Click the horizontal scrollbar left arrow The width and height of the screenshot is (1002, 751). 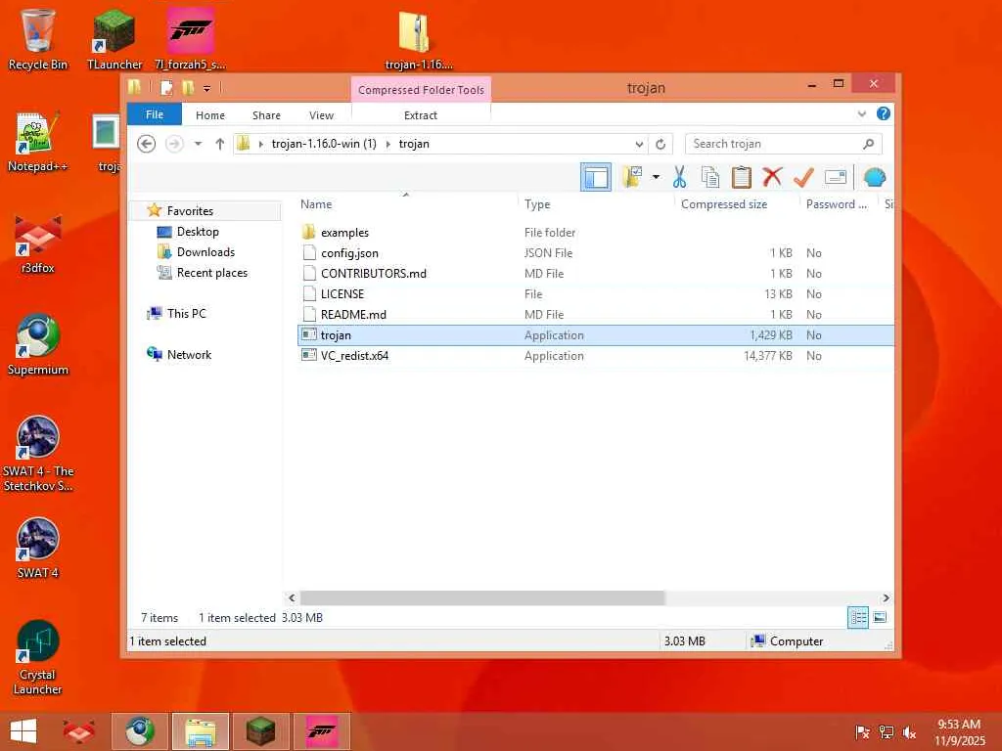coord(292,597)
